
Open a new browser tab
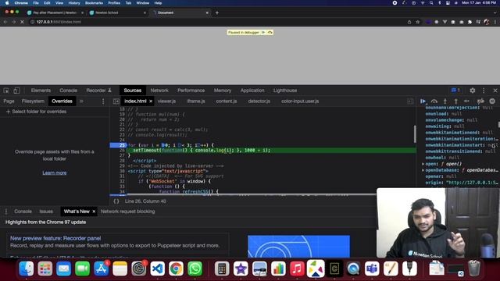click(217, 12)
